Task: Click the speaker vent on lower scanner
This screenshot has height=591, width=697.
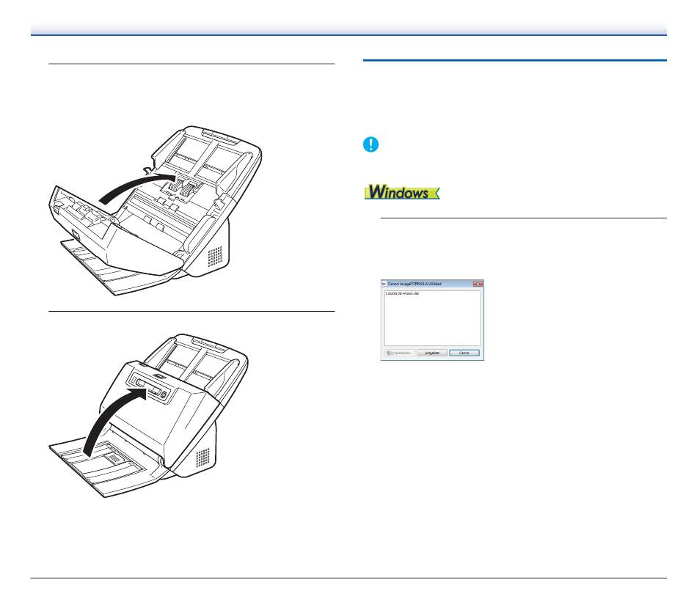Action: pos(202,458)
